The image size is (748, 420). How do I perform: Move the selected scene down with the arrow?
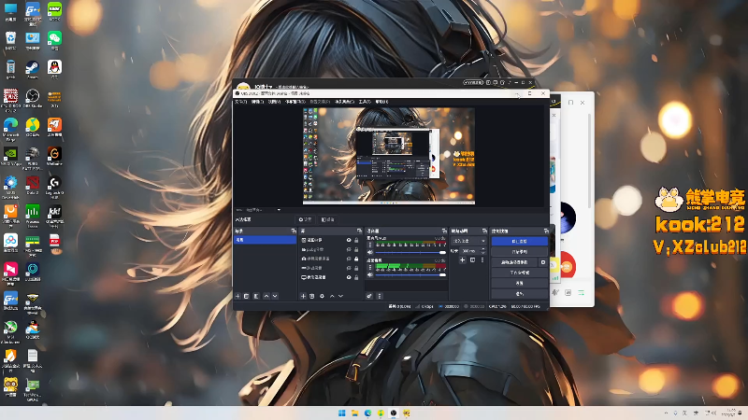tap(275, 296)
